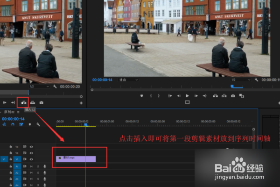Open timeline display settings wrench
This screenshot has height=187, width=280.
38,124
